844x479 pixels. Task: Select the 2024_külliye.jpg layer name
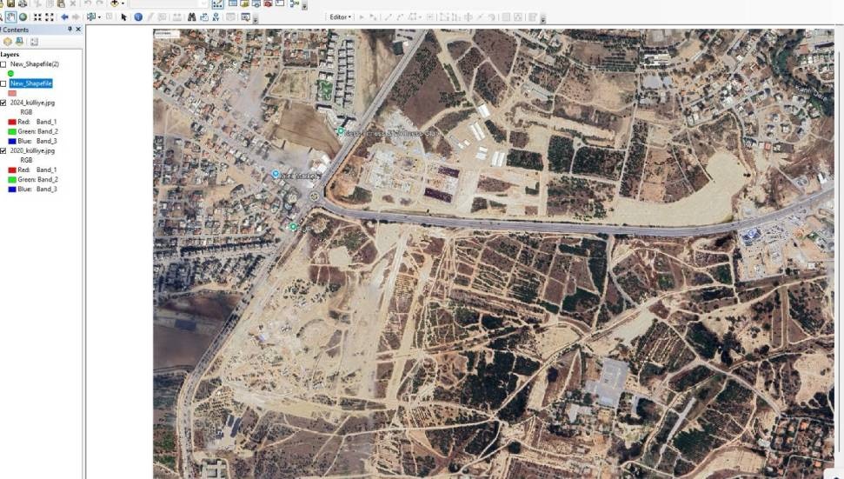point(32,103)
